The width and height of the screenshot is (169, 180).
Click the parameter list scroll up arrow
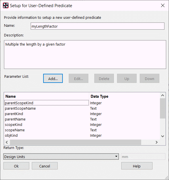162,95
